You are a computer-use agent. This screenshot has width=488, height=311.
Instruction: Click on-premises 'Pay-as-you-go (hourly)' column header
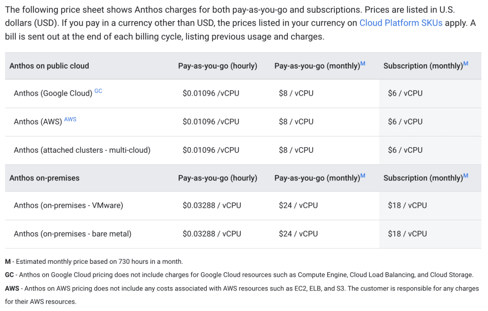click(217, 178)
